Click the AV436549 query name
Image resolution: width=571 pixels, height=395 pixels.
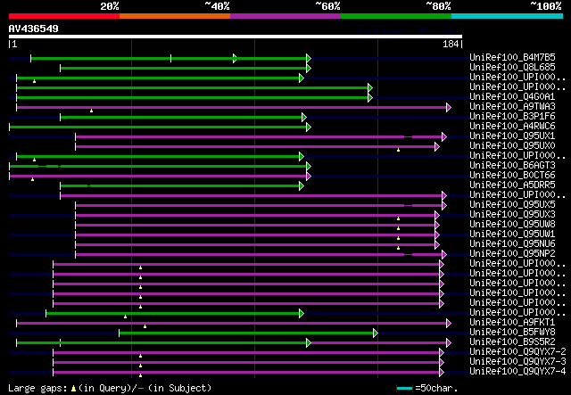tap(34, 29)
